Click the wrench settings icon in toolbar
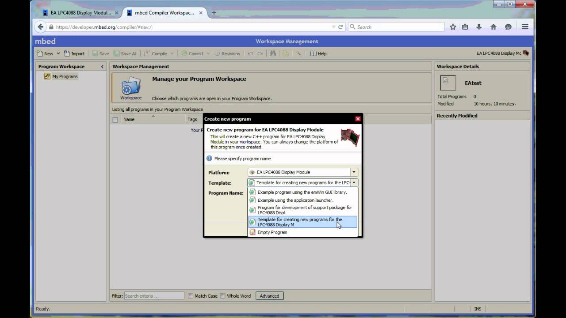The height and width of the screenshot is (318, 566). (299, 53)
